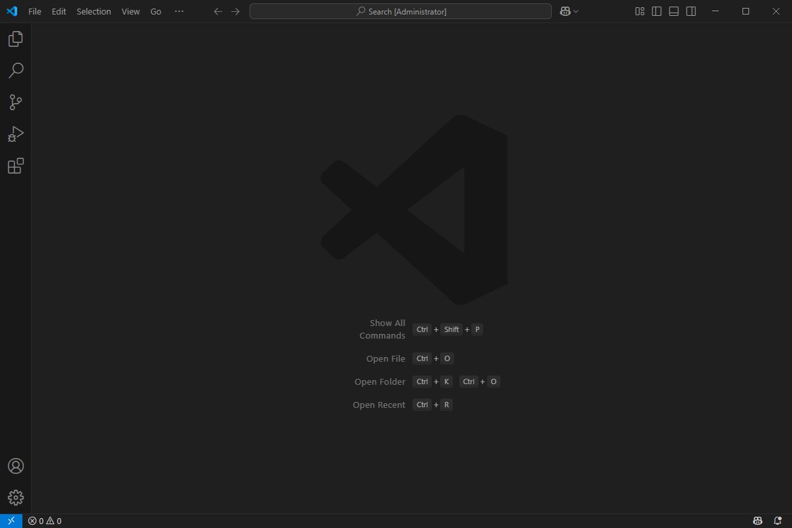Open the View menu
The height and width of the screenshot is (528, 792).
(x=131, y=11)
